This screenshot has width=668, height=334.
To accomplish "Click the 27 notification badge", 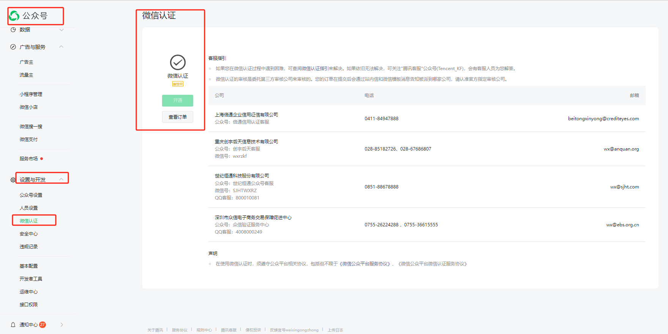I will [43, 325].
